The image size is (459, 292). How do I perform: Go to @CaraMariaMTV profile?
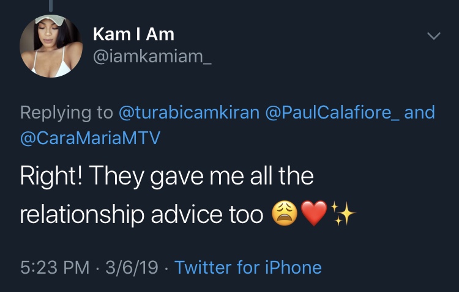(x=91, y=137)
